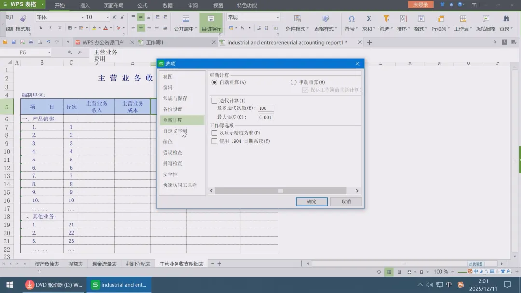Viewport: 521px width, 293px height.
Task: Click the dialog horizontal scrollbar right arrow
Action: [357, 191]
